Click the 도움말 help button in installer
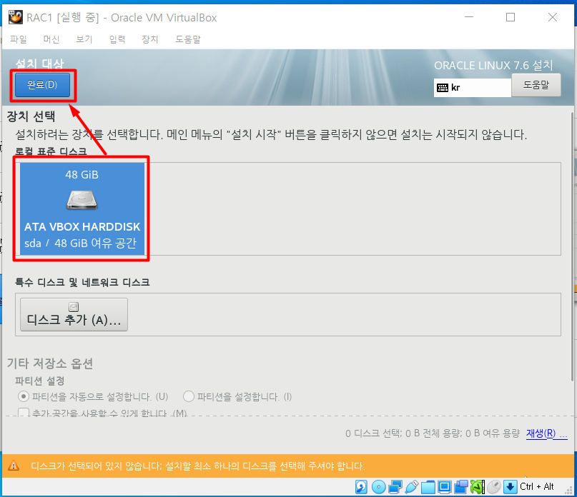Viewport: 577px width, 497px height. 536,85
